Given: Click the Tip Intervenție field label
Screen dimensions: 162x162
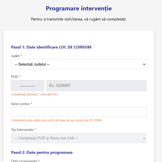Looking at the screenshot, I should pyautogui.click(x=23, y=130).
